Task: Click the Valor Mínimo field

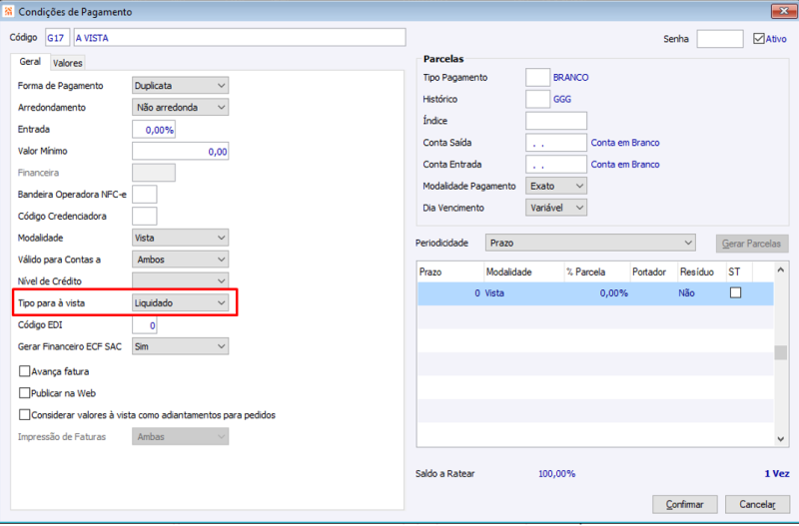Action: [181, 152]
